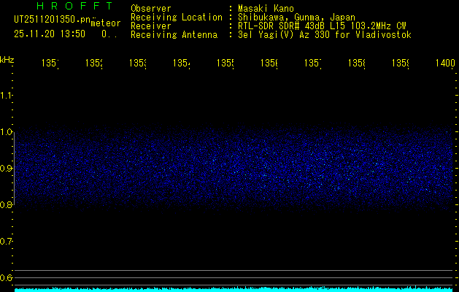Select the UT2511201350 filename label
The image size is (459, 292).
click(x=50, y=20)
